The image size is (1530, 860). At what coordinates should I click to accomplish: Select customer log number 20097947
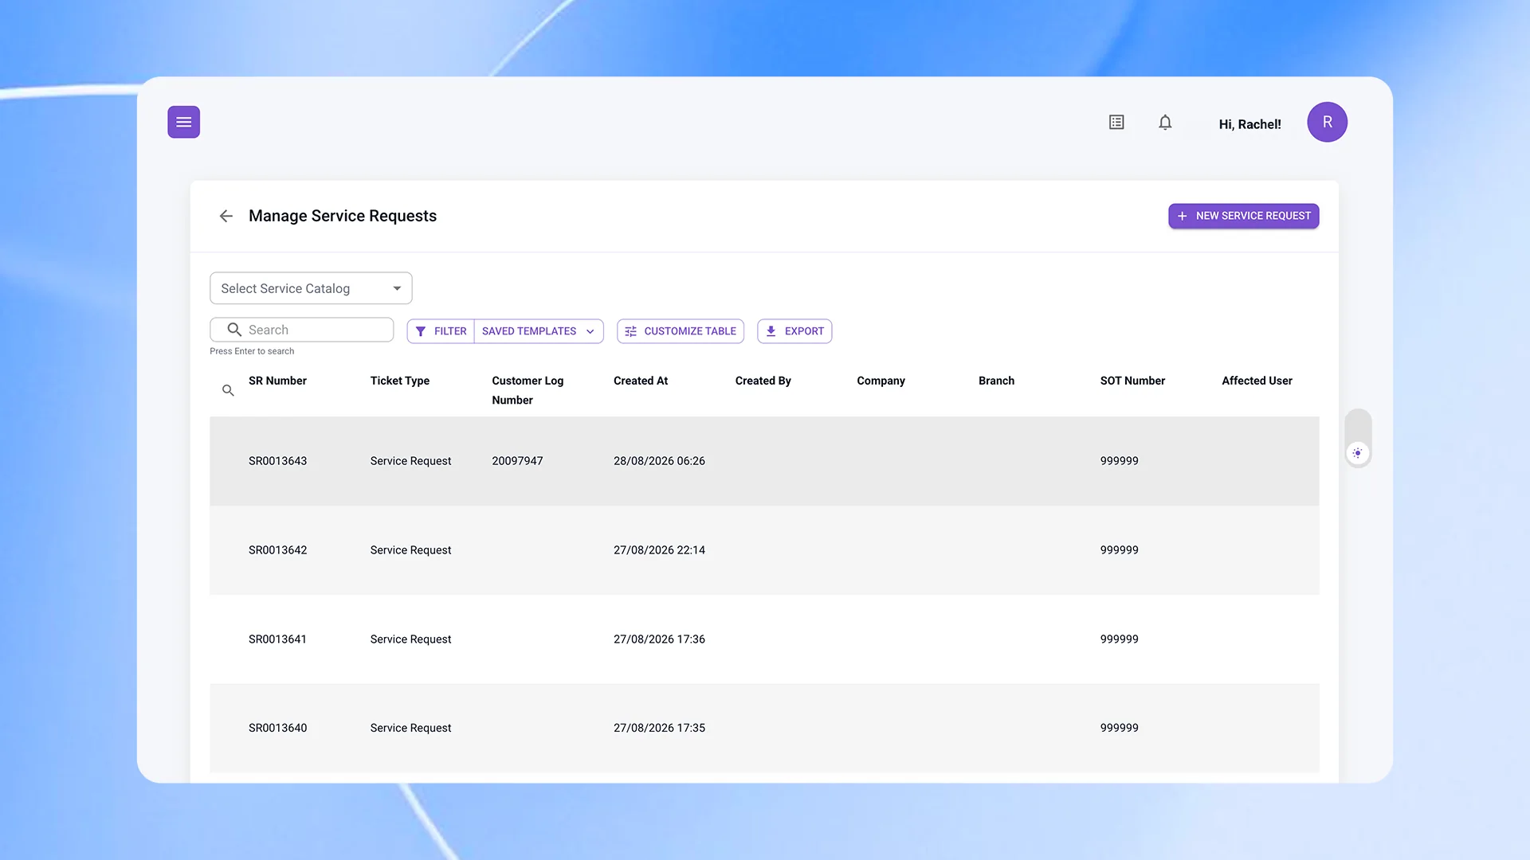click(517, 461)
